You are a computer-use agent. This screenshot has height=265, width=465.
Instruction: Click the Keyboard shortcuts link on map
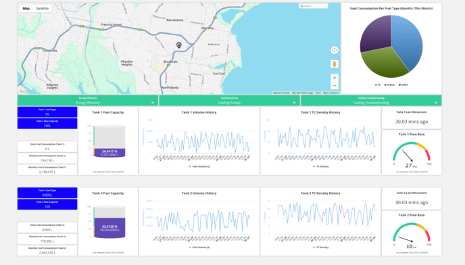281,93
